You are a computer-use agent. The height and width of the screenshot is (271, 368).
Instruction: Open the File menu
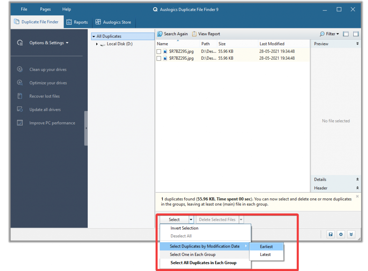click(x=24, y=9)
